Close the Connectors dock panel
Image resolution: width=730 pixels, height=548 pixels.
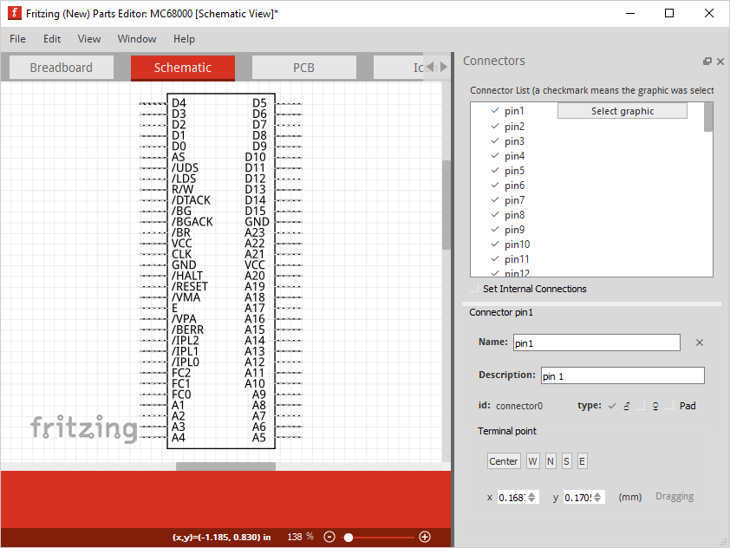tap(720, 62)
